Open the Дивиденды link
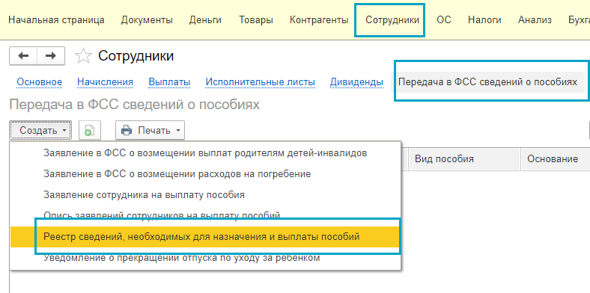This screenshot has height=293, width=590. click(x=356, y=82)
